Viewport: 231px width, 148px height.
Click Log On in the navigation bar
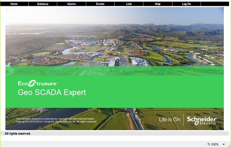coord(186,4)
